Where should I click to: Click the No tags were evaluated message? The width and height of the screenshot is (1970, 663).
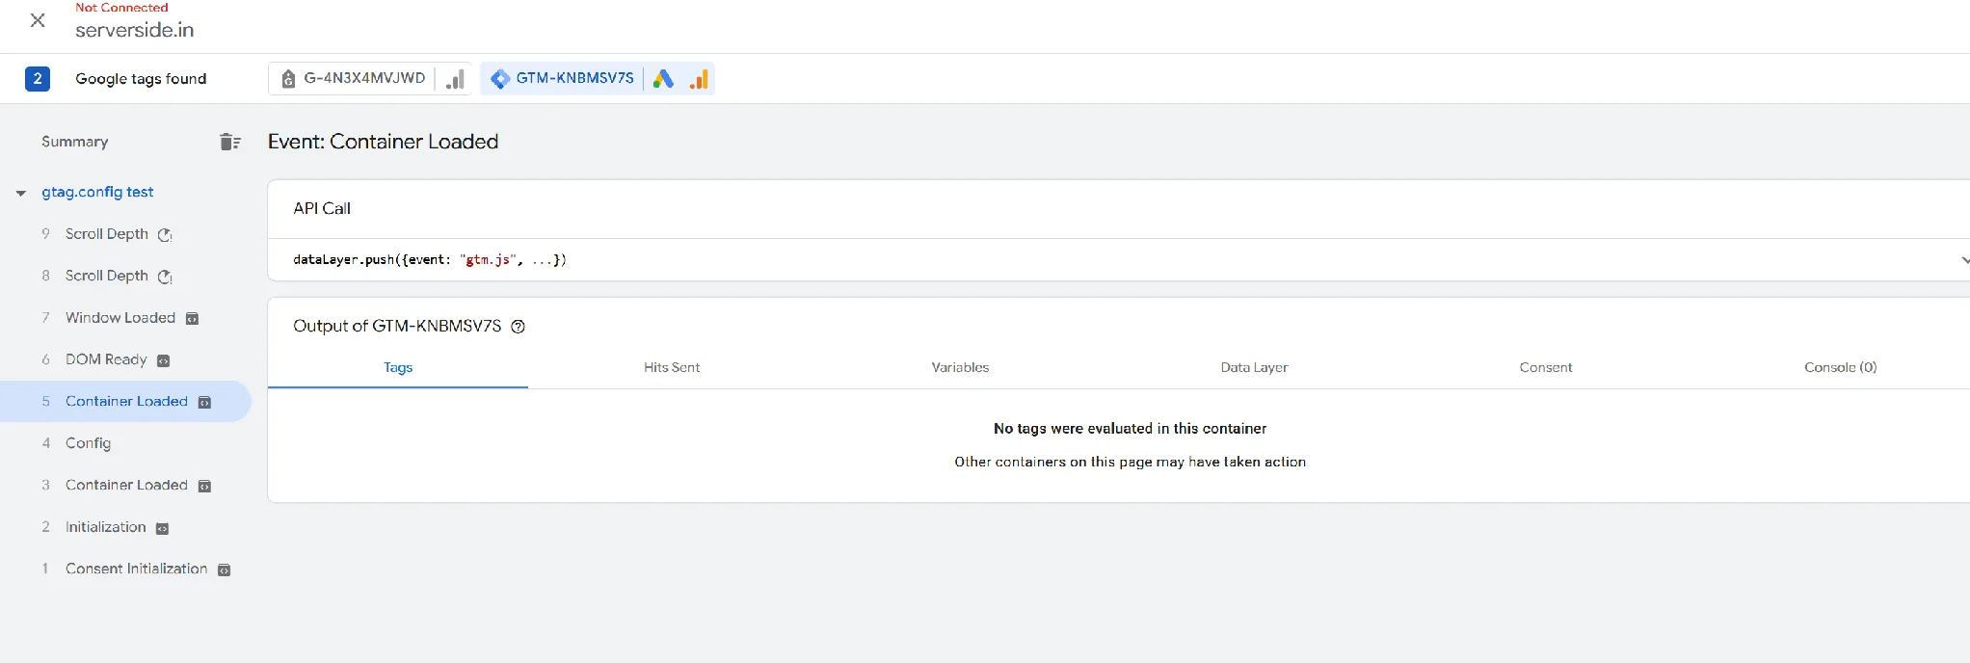1130,428
